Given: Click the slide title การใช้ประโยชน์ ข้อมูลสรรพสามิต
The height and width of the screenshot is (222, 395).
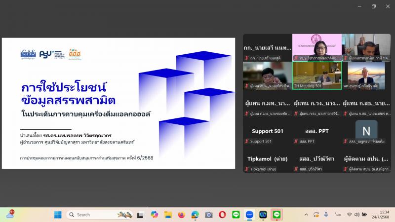Looking at the screenshot, I should tap(68, 93).
